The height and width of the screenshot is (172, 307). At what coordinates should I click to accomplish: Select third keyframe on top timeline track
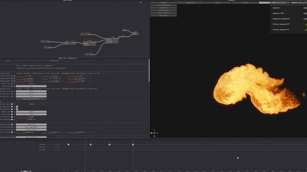coord(109,144)
